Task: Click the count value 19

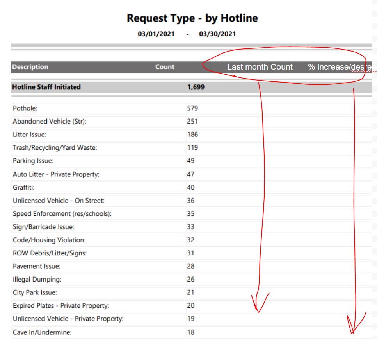Action: [x=191, y=319]
